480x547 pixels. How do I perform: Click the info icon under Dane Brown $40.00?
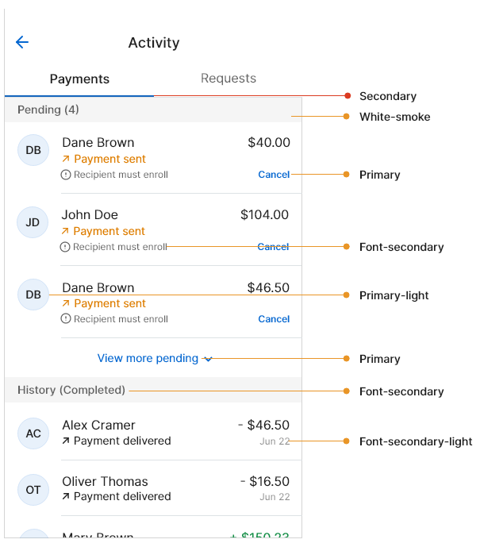66,175
